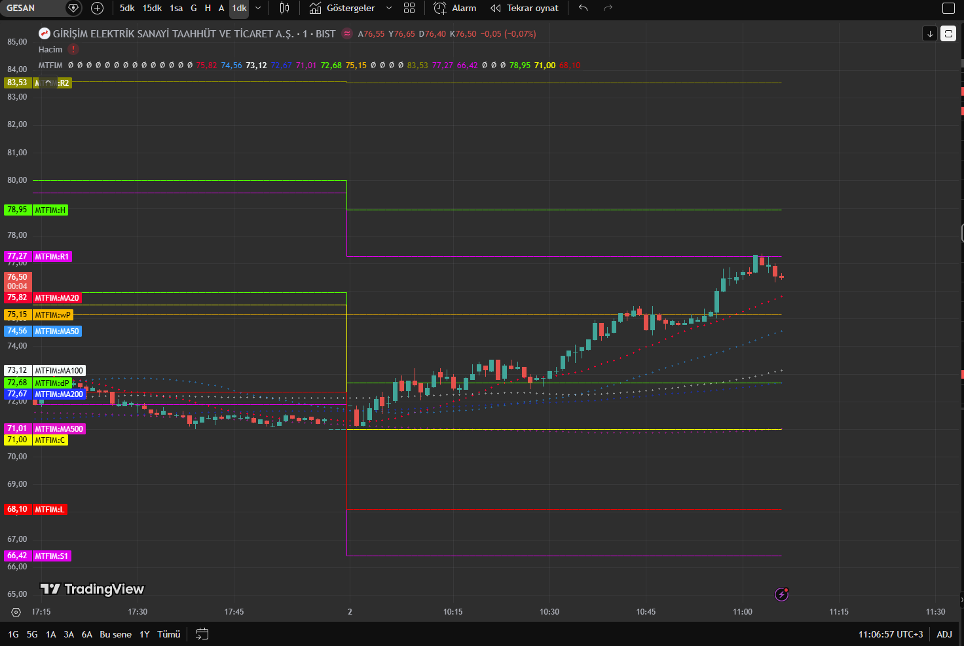Click the pink market status icon beside BIST

(347, 34)
